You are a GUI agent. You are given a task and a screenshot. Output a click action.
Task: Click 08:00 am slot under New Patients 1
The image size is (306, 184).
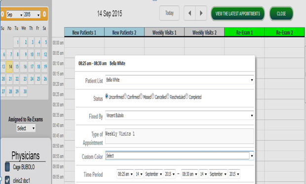click(84, 42)
